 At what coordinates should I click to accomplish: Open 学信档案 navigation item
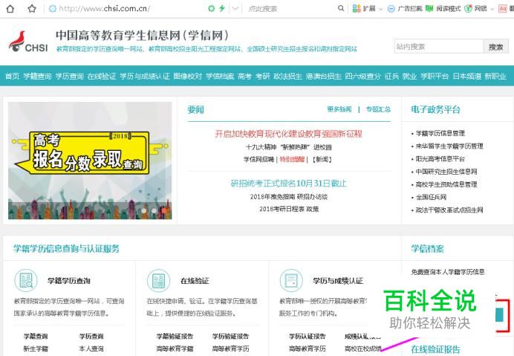tap(220, 76)
